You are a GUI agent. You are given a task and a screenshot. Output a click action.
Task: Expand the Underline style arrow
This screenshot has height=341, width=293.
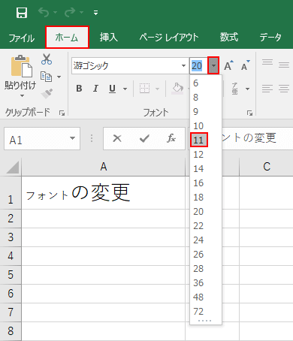(125, 89)
